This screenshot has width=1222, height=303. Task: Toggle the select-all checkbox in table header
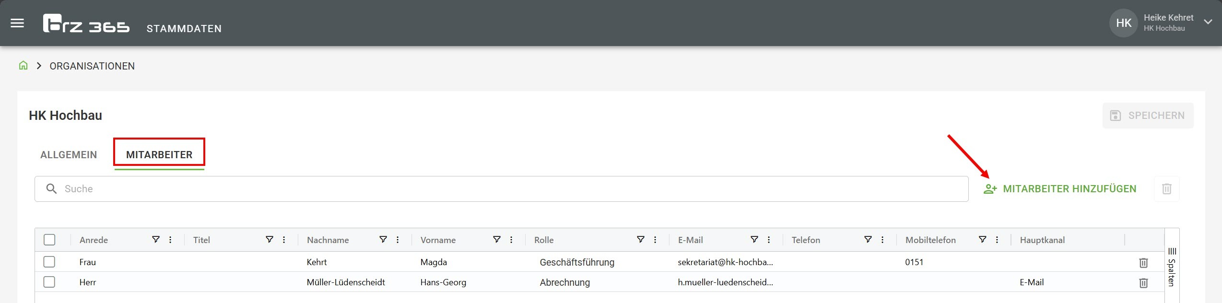(x=49, y=240)
